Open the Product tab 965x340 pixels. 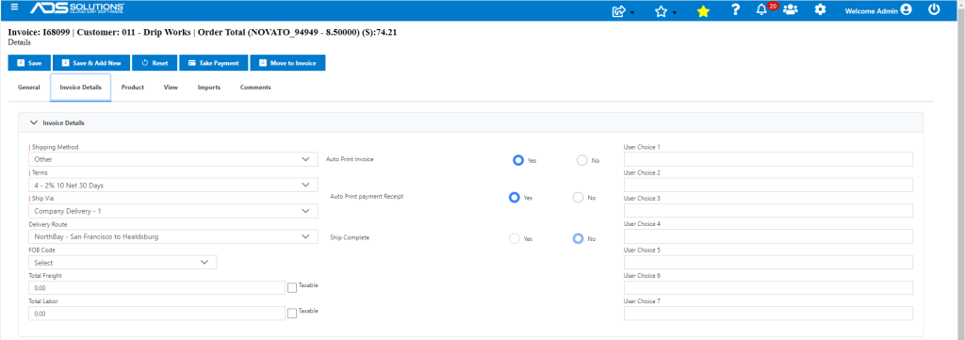click(x=132, y=88)
